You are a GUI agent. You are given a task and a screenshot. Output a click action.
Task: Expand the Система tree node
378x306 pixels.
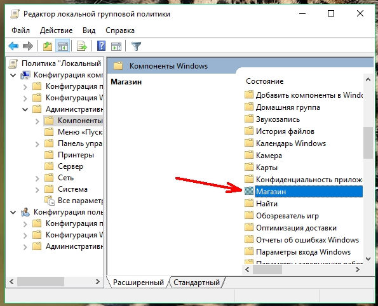pos(37,190)
